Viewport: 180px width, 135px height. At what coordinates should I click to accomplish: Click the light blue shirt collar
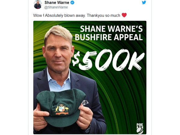[58, 79]
